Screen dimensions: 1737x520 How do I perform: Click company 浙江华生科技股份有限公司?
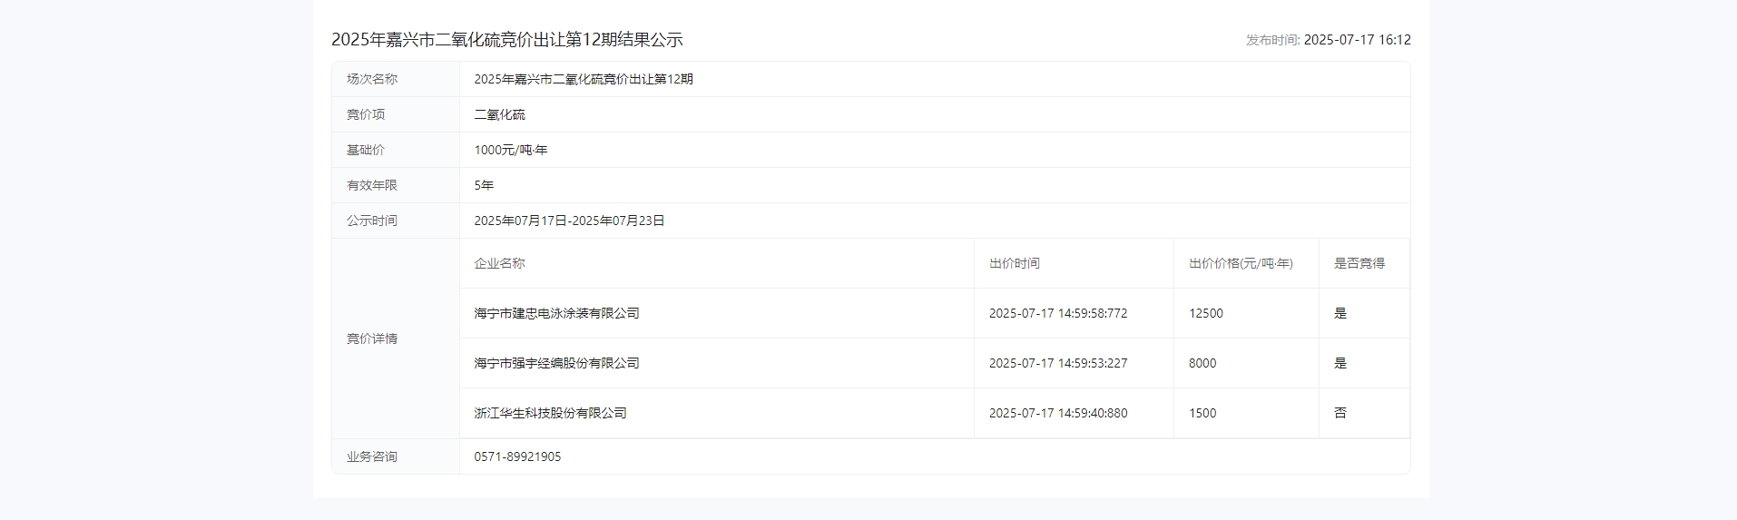pos(550,413)
